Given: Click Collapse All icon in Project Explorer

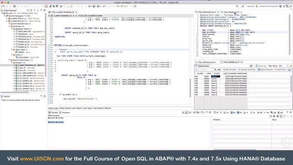Looking at the screenshot, I should click(x=27, y=11).
